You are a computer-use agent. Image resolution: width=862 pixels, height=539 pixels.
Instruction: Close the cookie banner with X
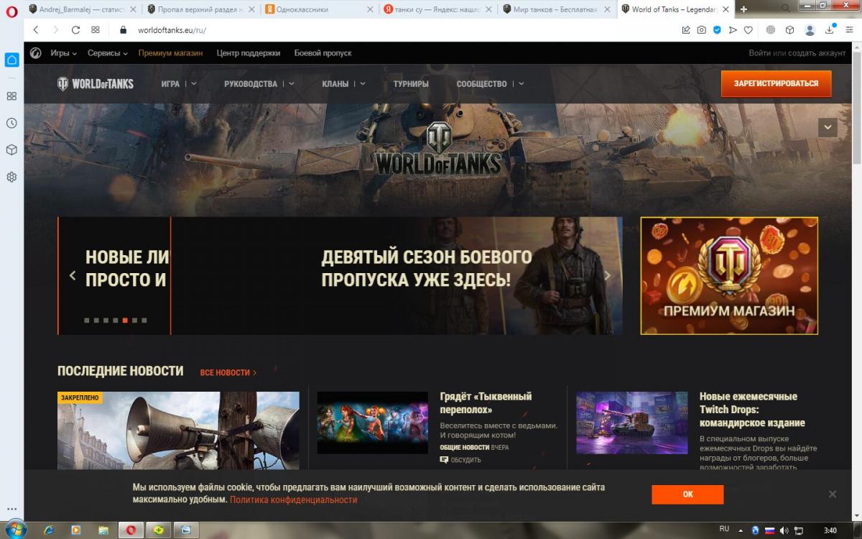[833, 494]
